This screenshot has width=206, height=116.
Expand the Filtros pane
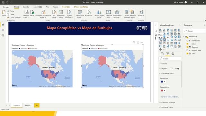point(156,25)
